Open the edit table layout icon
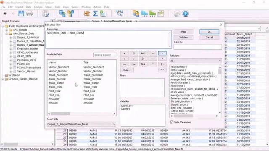269x151 pixels. 46,13
